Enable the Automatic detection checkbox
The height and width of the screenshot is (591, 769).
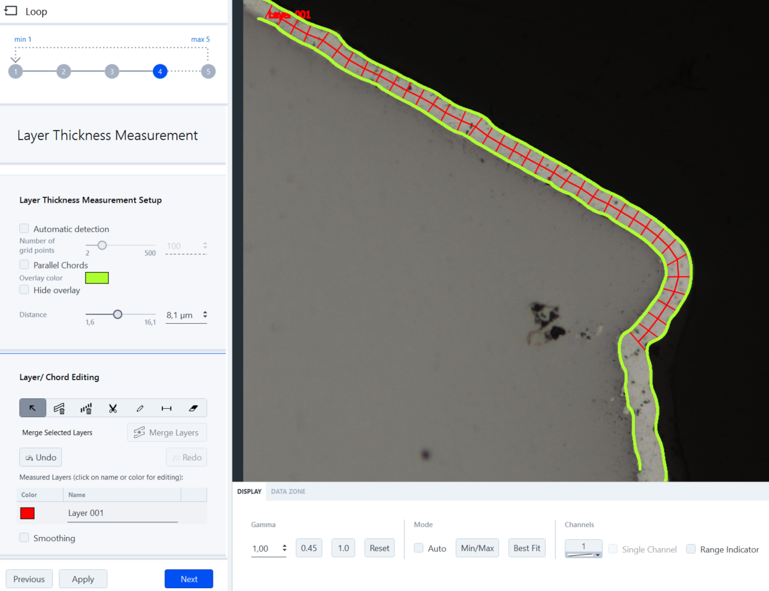click(24, 229)
